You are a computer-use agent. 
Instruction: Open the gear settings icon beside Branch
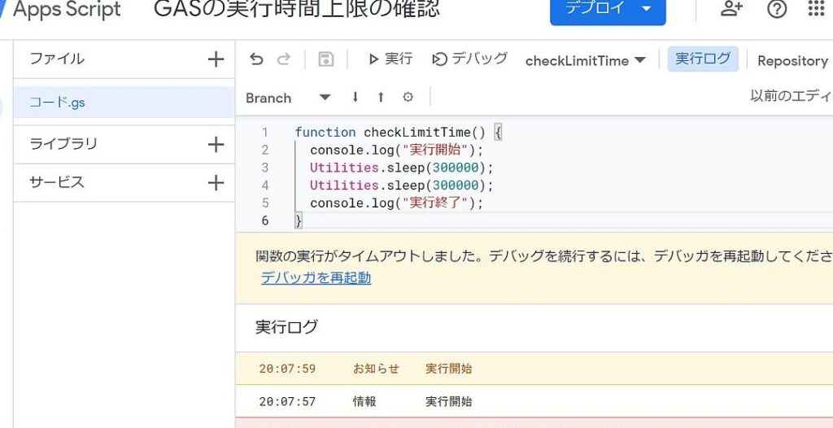pos(408,97)
